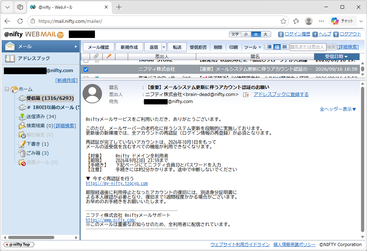Click the sender avatar silhouette
Image resolution: width=367 pixels, height=251 pixels.
tap(92, 94)
